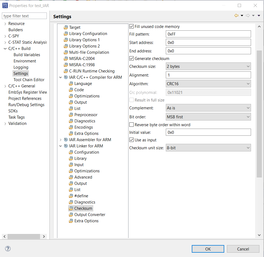Image resolution: width=264 pixels, height=257 pixels.
Task: Select Logging in the sidebar
Action: click(21, 67)
